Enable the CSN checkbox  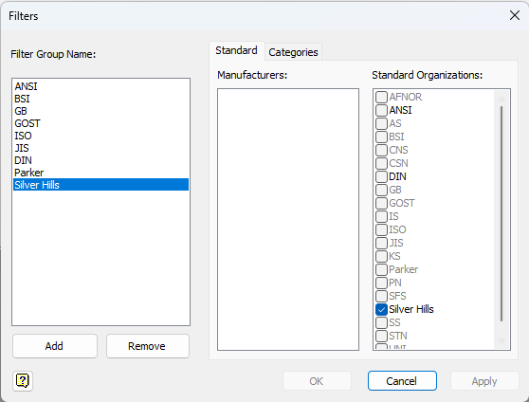tap(381, 163)
